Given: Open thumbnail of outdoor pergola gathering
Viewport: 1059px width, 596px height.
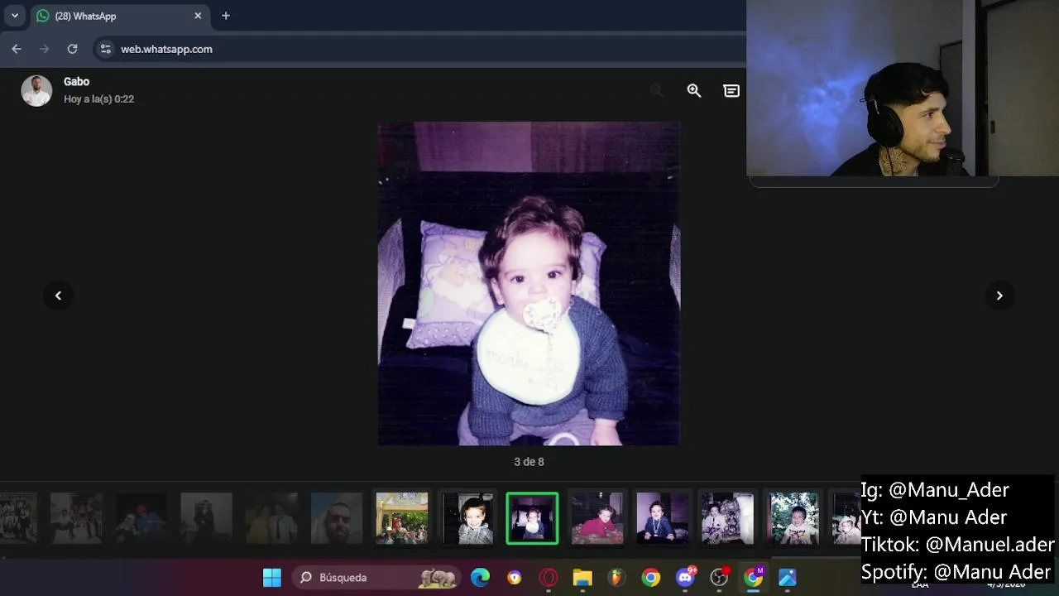Looking at the screenshot, I should coord(402,518).
